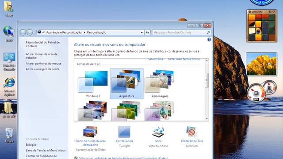
Task: Click the refresh button next to address bar
Action: click(x=147, y=32)
